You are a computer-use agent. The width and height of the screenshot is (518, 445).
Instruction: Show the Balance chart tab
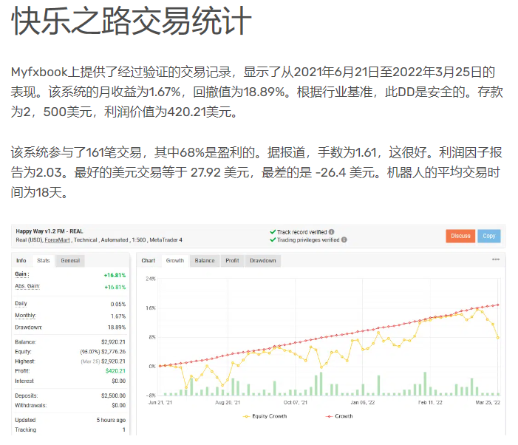(x=205, y=261)
